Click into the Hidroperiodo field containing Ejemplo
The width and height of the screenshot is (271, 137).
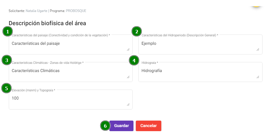(x=200, y=44)
